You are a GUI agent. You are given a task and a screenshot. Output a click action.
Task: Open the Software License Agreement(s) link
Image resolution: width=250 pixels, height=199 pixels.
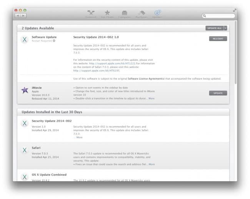pos(146,79)
